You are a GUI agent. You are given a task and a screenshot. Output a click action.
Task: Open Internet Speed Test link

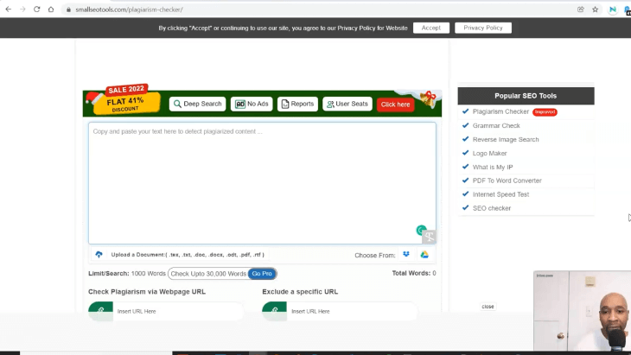500,194
